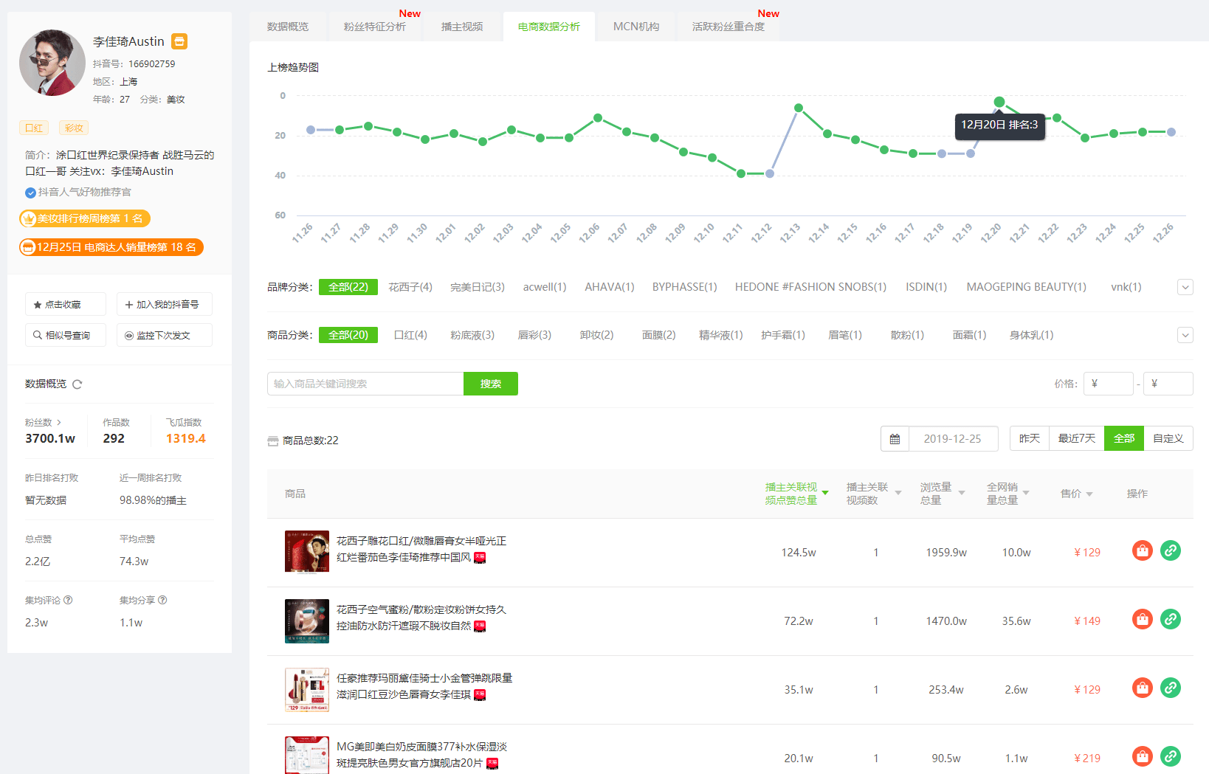Open shopping bag icon for 花西子空气蜜粉 row

click(1143, 619)
